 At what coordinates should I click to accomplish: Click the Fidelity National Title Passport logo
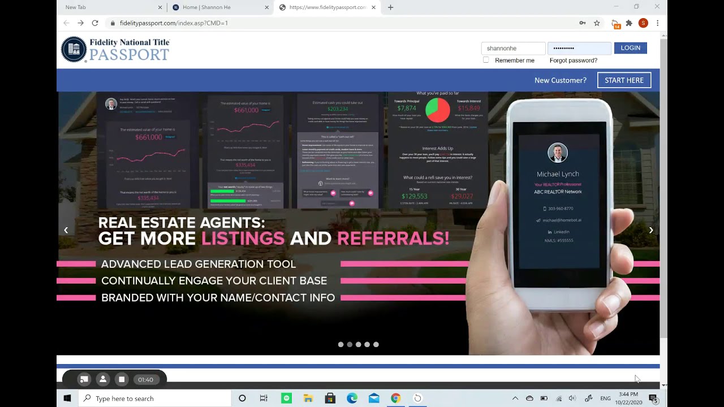tap(115, 49)
